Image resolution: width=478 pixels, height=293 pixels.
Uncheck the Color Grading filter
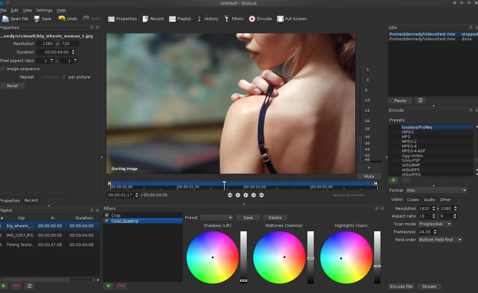[x=107, y=221]
